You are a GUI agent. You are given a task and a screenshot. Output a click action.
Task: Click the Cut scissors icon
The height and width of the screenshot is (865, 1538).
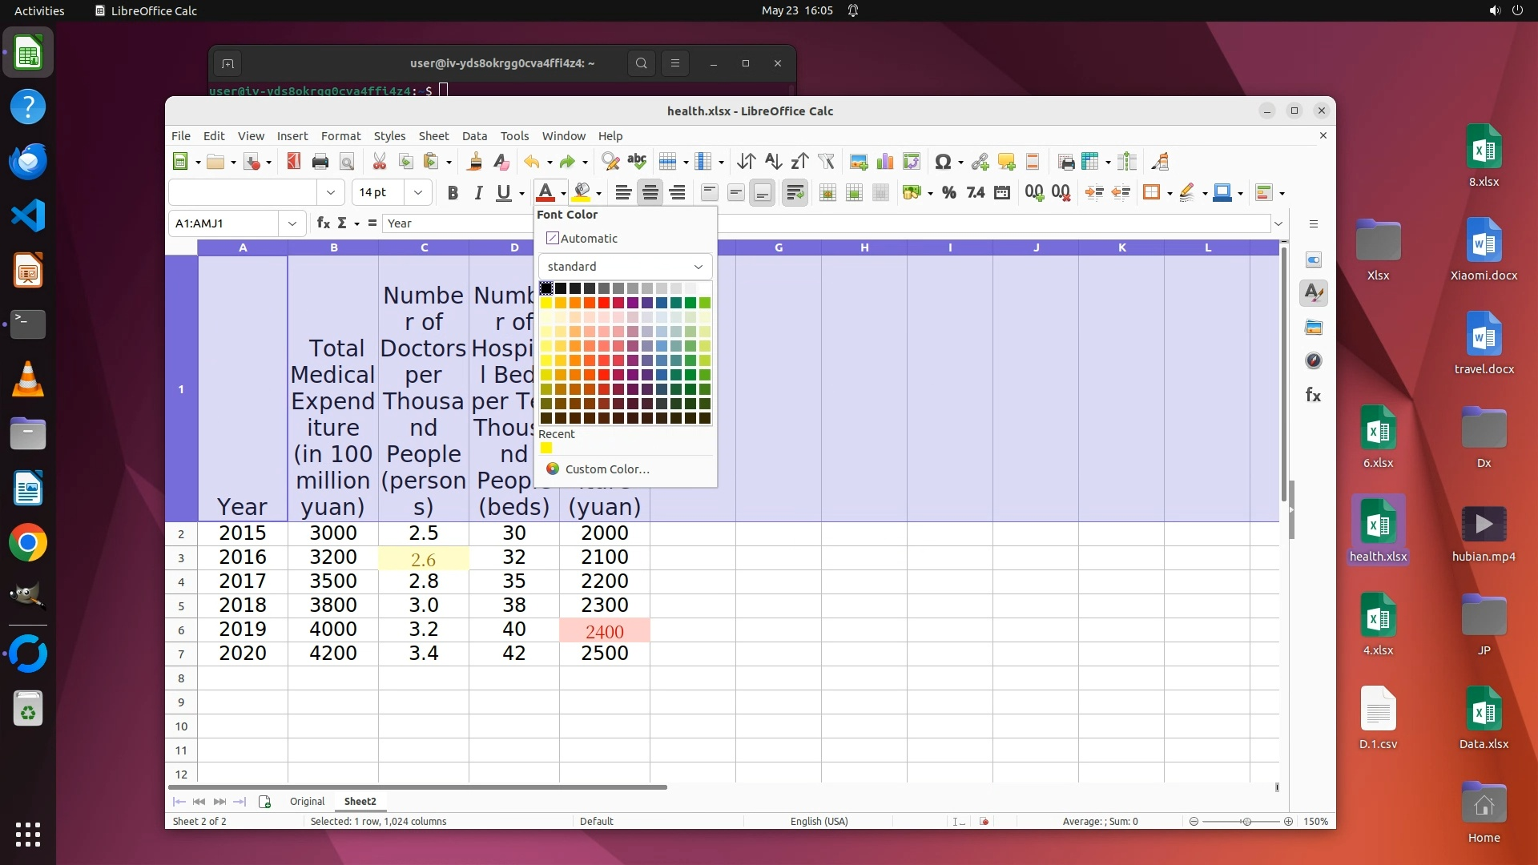click(379, 162)
